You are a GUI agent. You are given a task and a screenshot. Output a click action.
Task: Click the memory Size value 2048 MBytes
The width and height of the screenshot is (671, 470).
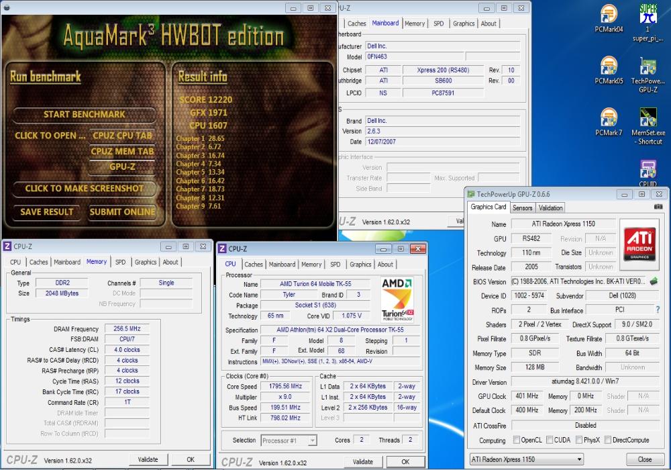coord(62,293)
